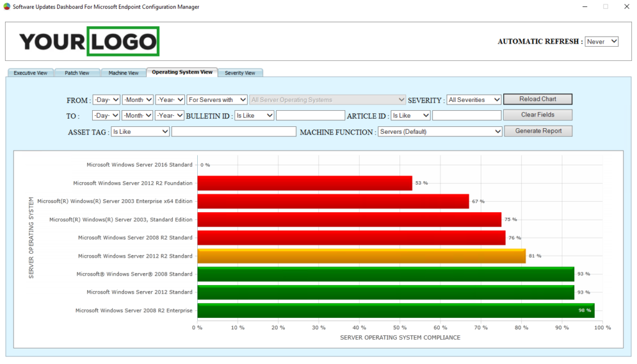Open the FROM -Day- dropdown
637x364 pixels.
[x=106, y=99]
